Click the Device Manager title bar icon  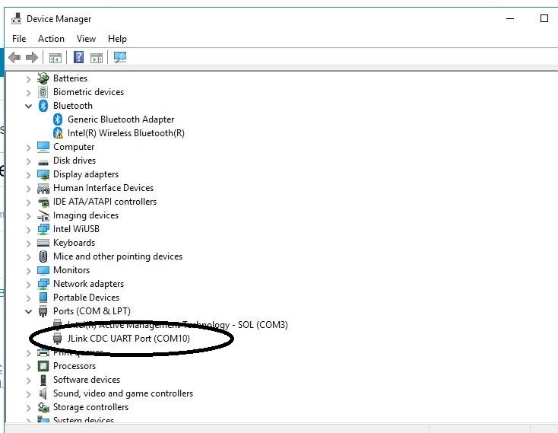(17, 18)
